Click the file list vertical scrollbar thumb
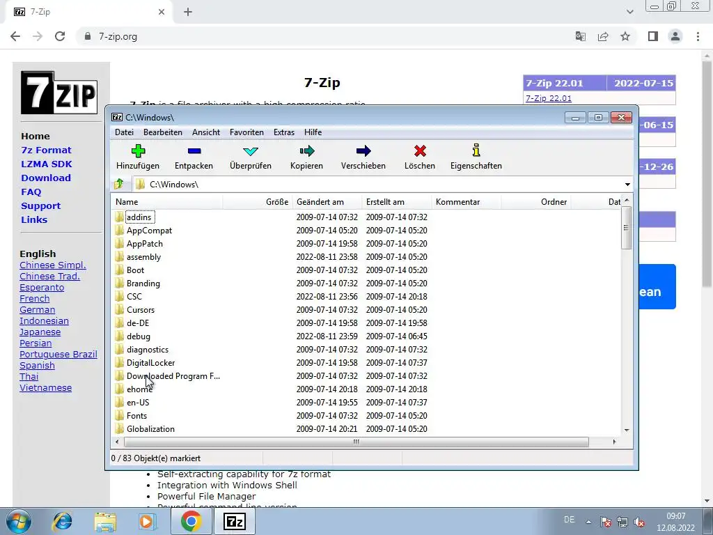The image size is (713, 535). pyautogui.click(x=627, y=228)
